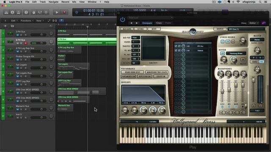This screenshot has width=271, height=152.
Task: Click Round Robin Reset button
Action: (x=133, y=72)
